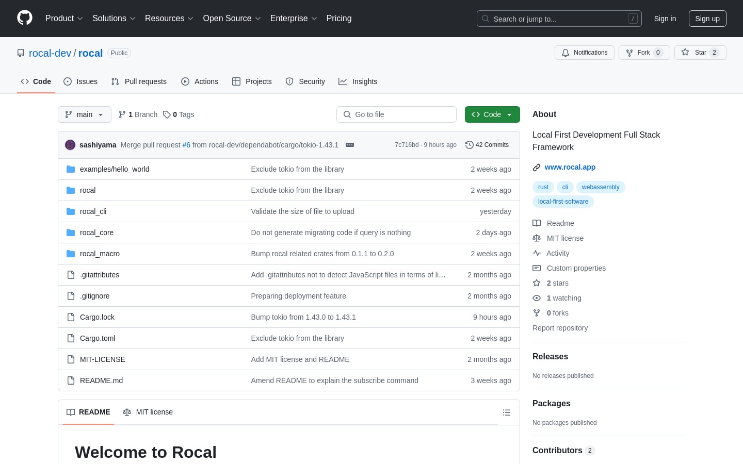The height and width of the screenshot is (464, 743).
Task: Open the Readme book icon in About
Action: (537, 223)
